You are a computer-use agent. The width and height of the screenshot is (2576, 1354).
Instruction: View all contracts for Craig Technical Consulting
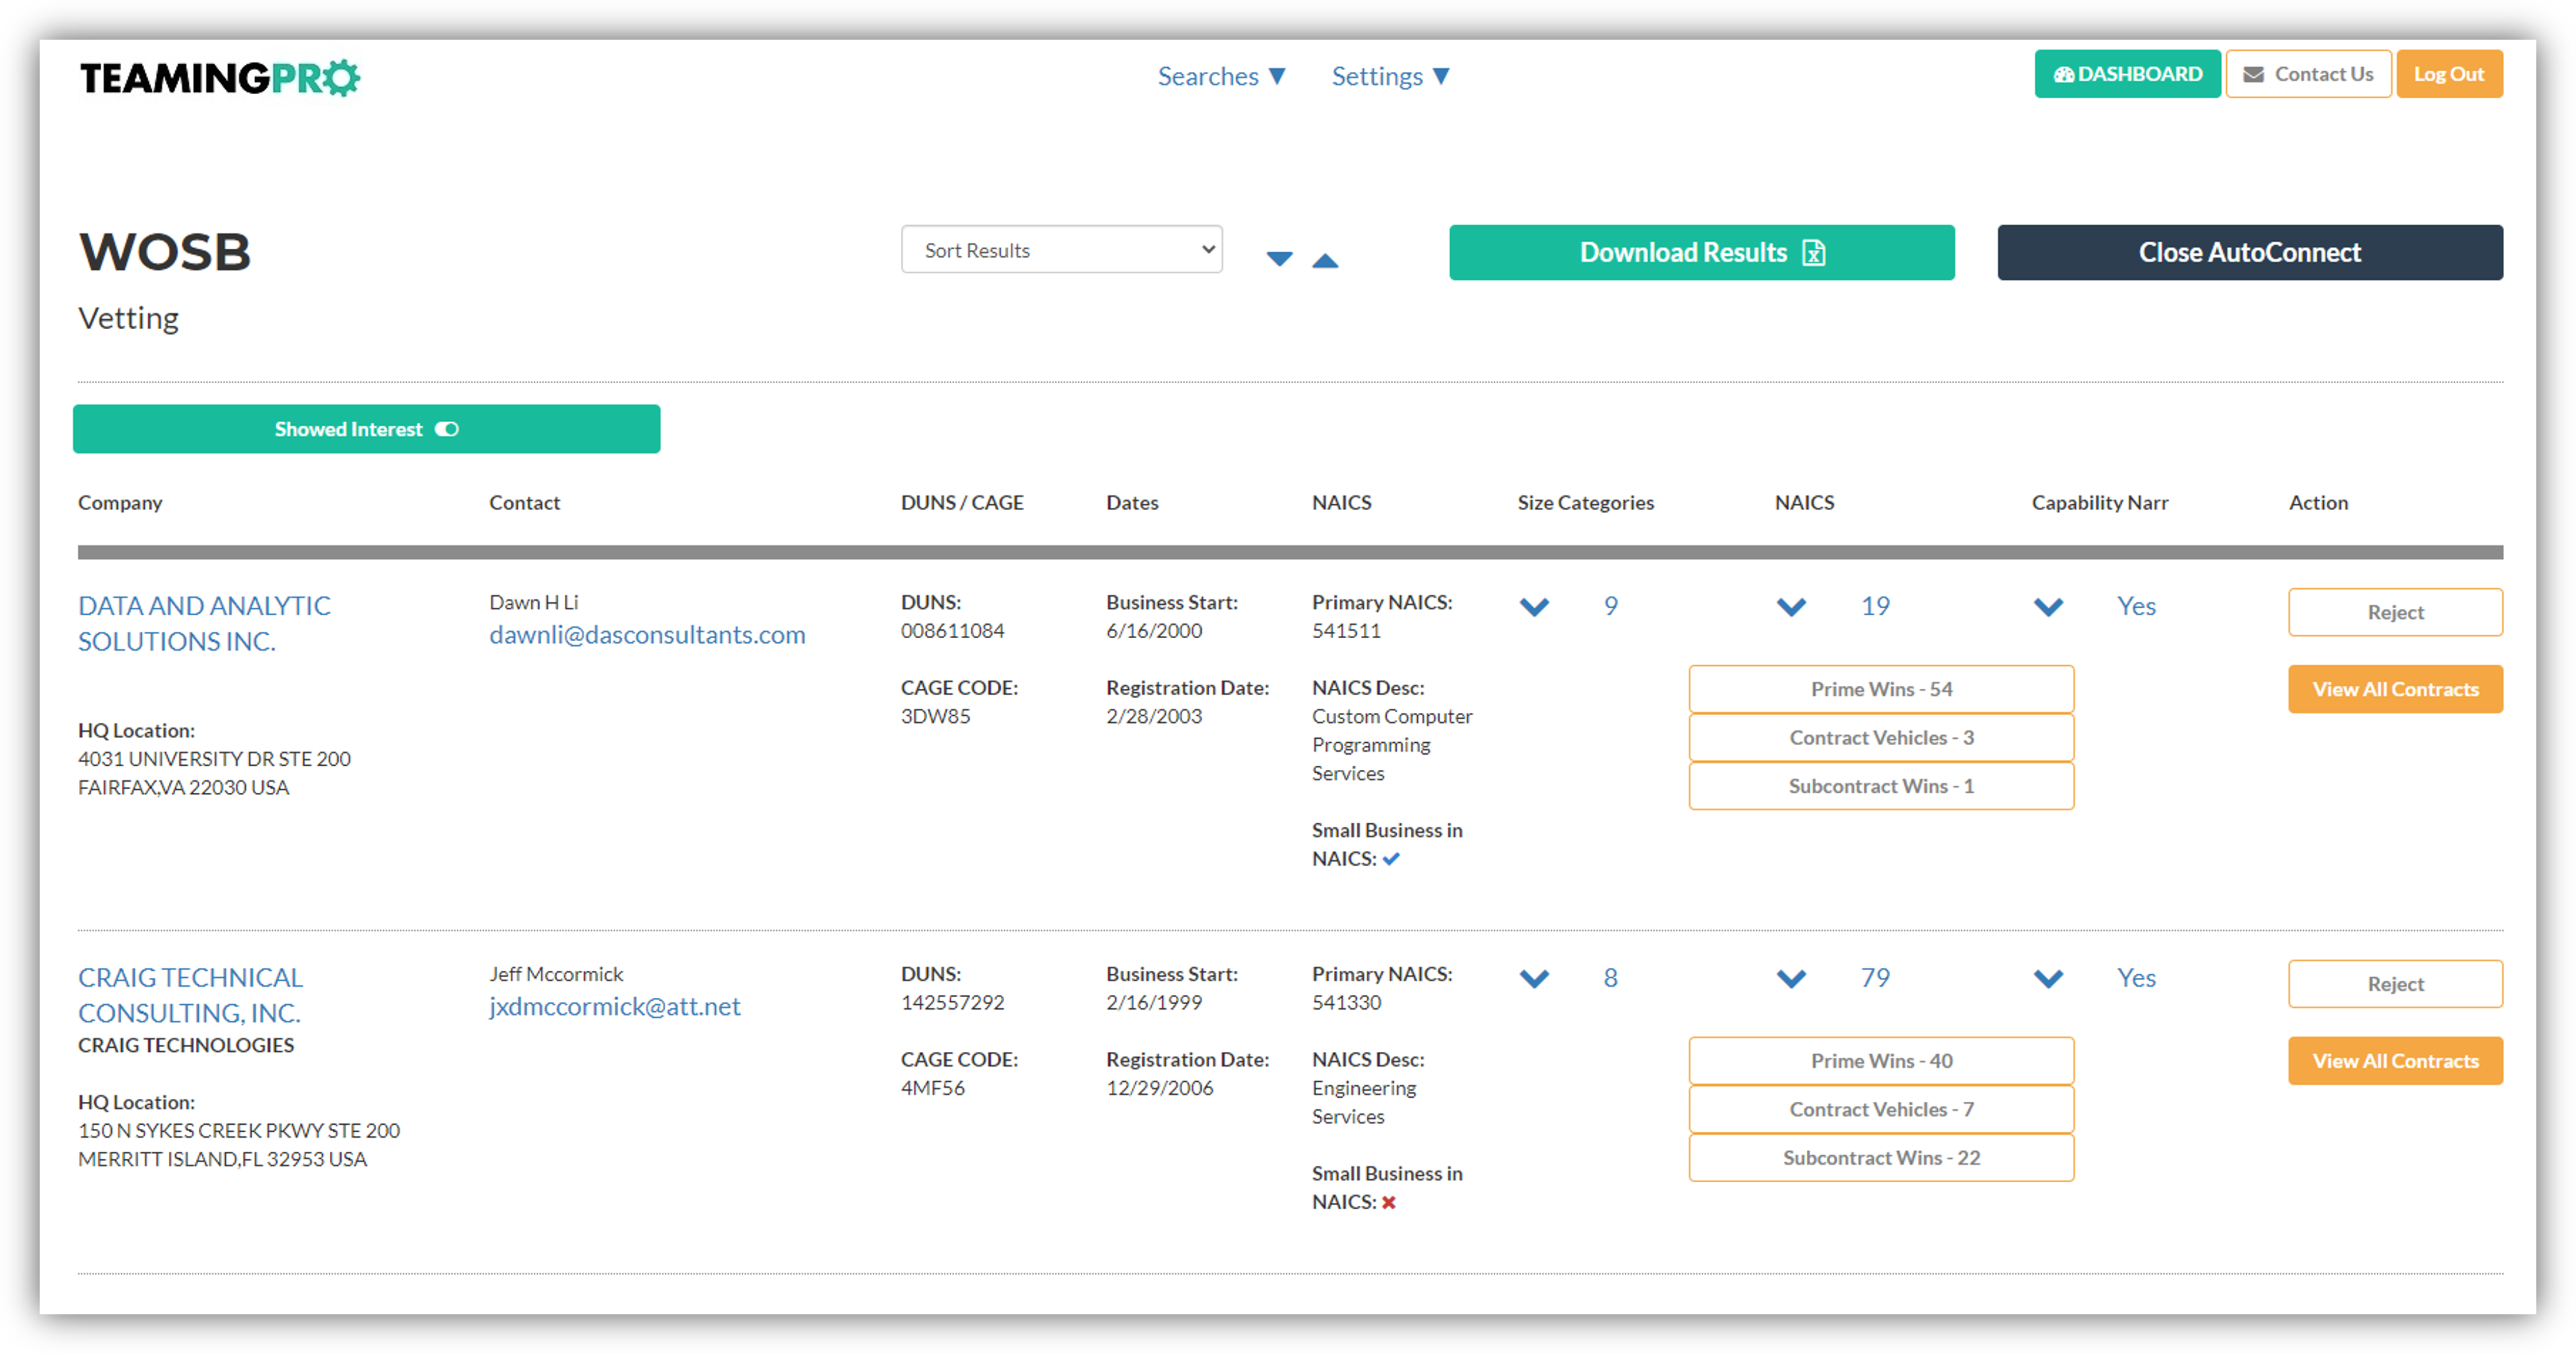coord(2395,1061)
